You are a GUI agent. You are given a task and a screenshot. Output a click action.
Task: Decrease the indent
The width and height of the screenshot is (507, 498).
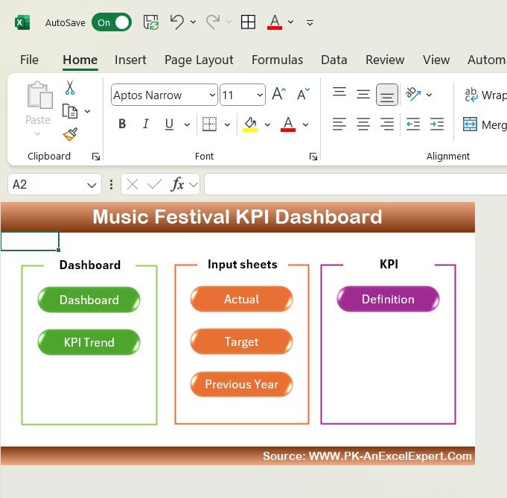click(413, 124)
